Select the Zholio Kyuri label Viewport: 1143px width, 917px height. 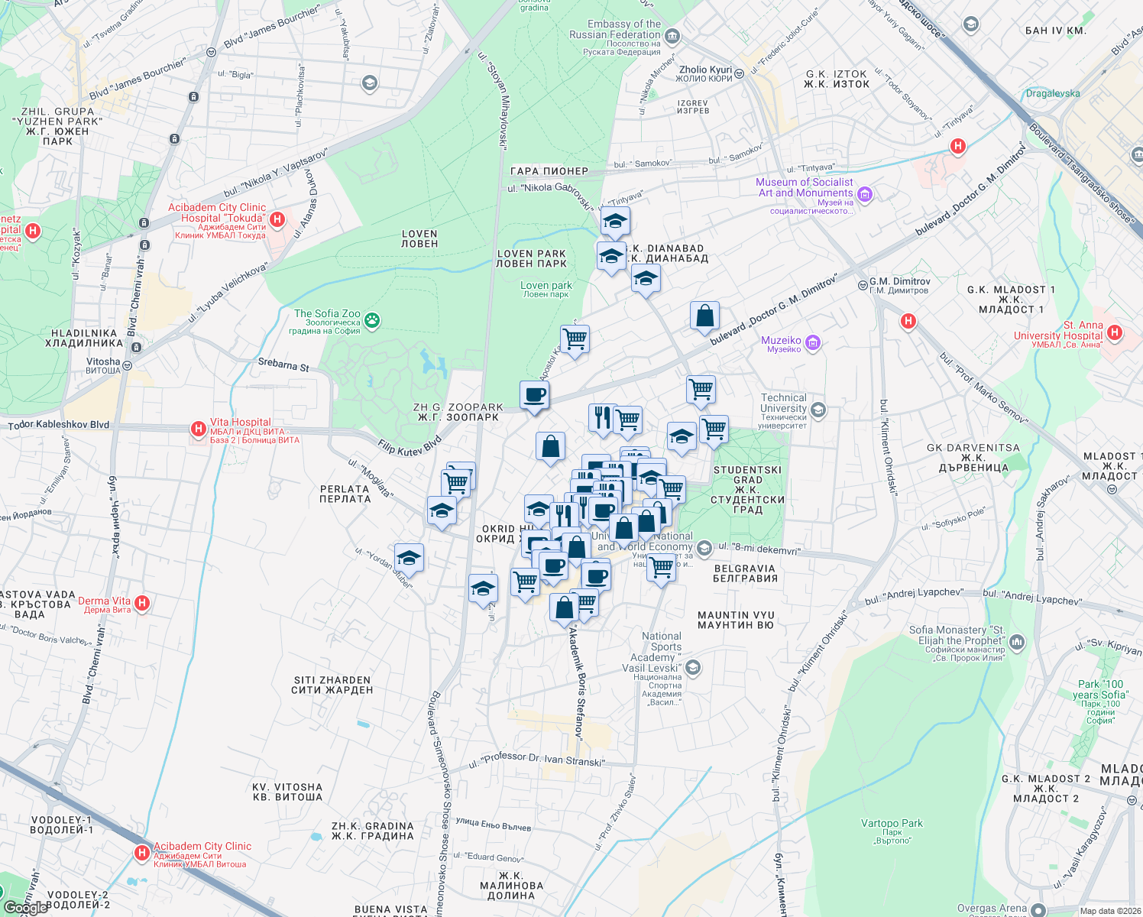[705, 73]
